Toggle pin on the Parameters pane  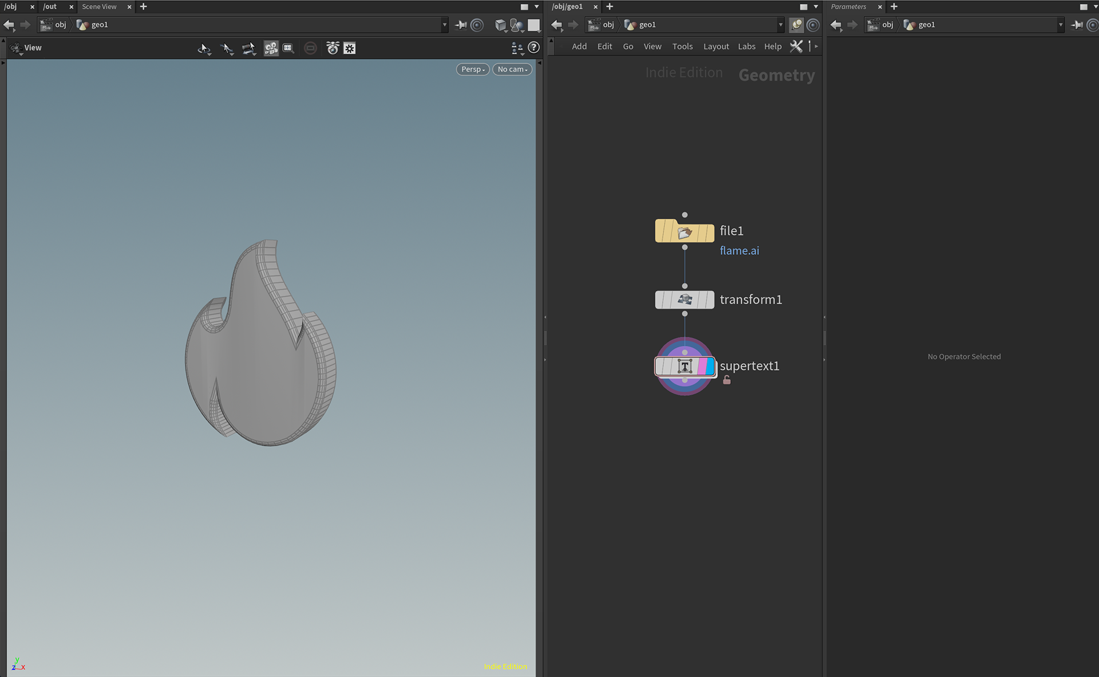(x=1077, y=25)
